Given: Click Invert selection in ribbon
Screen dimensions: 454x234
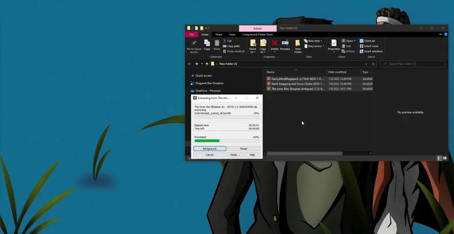Looking at the screenshot, I should pyautogui.click(x=371, y=51).
